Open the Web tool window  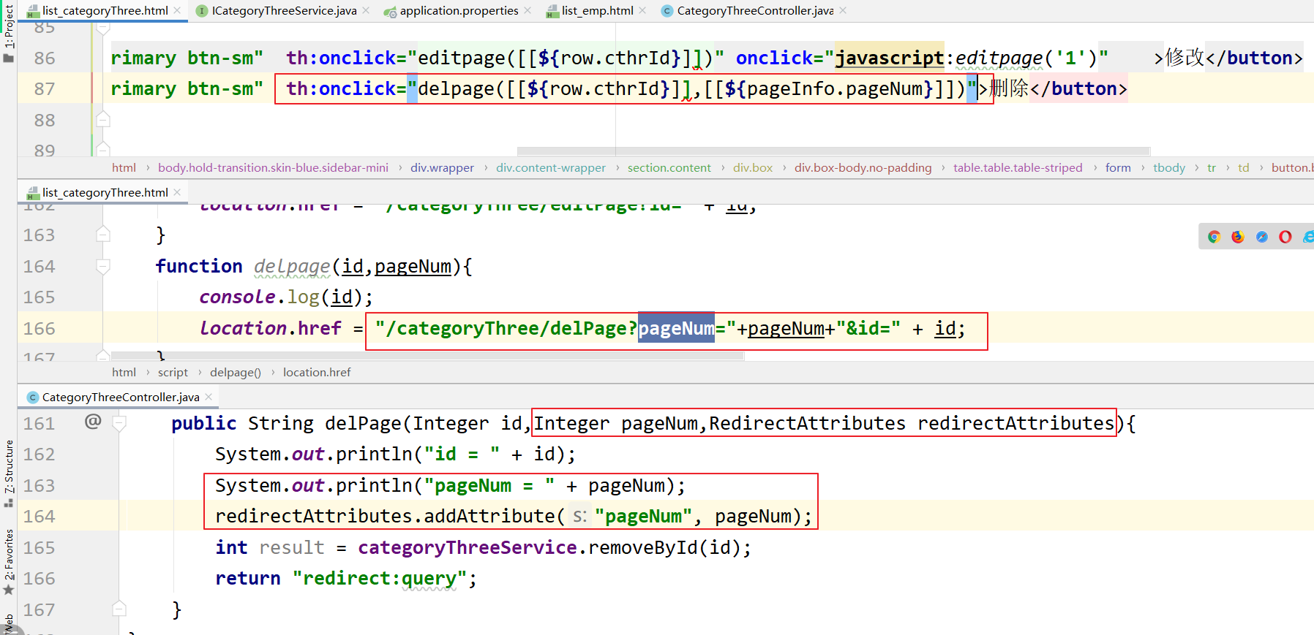click(9, 623)
